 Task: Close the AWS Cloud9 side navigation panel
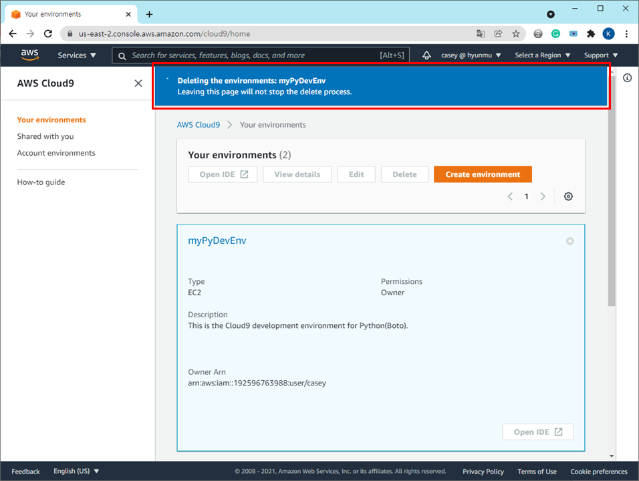point(138,84)
